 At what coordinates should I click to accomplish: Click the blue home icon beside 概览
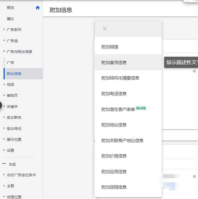(x=37, y=8)
